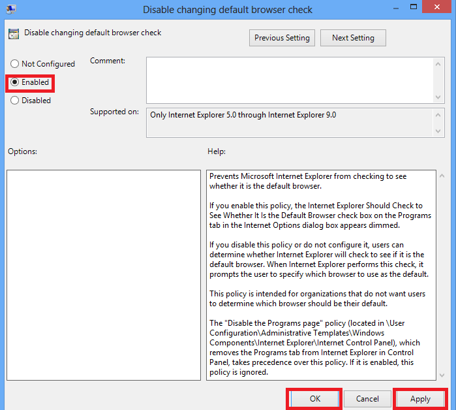The height and width of the screenshot is (410, 456).
Task: Cancel the policy dialog
Action: [x=367, y=399]
